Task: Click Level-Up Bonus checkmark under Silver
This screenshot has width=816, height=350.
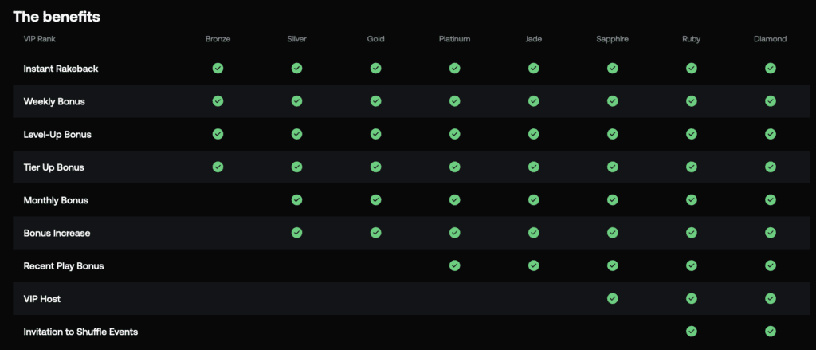Action: coord(296,134)
